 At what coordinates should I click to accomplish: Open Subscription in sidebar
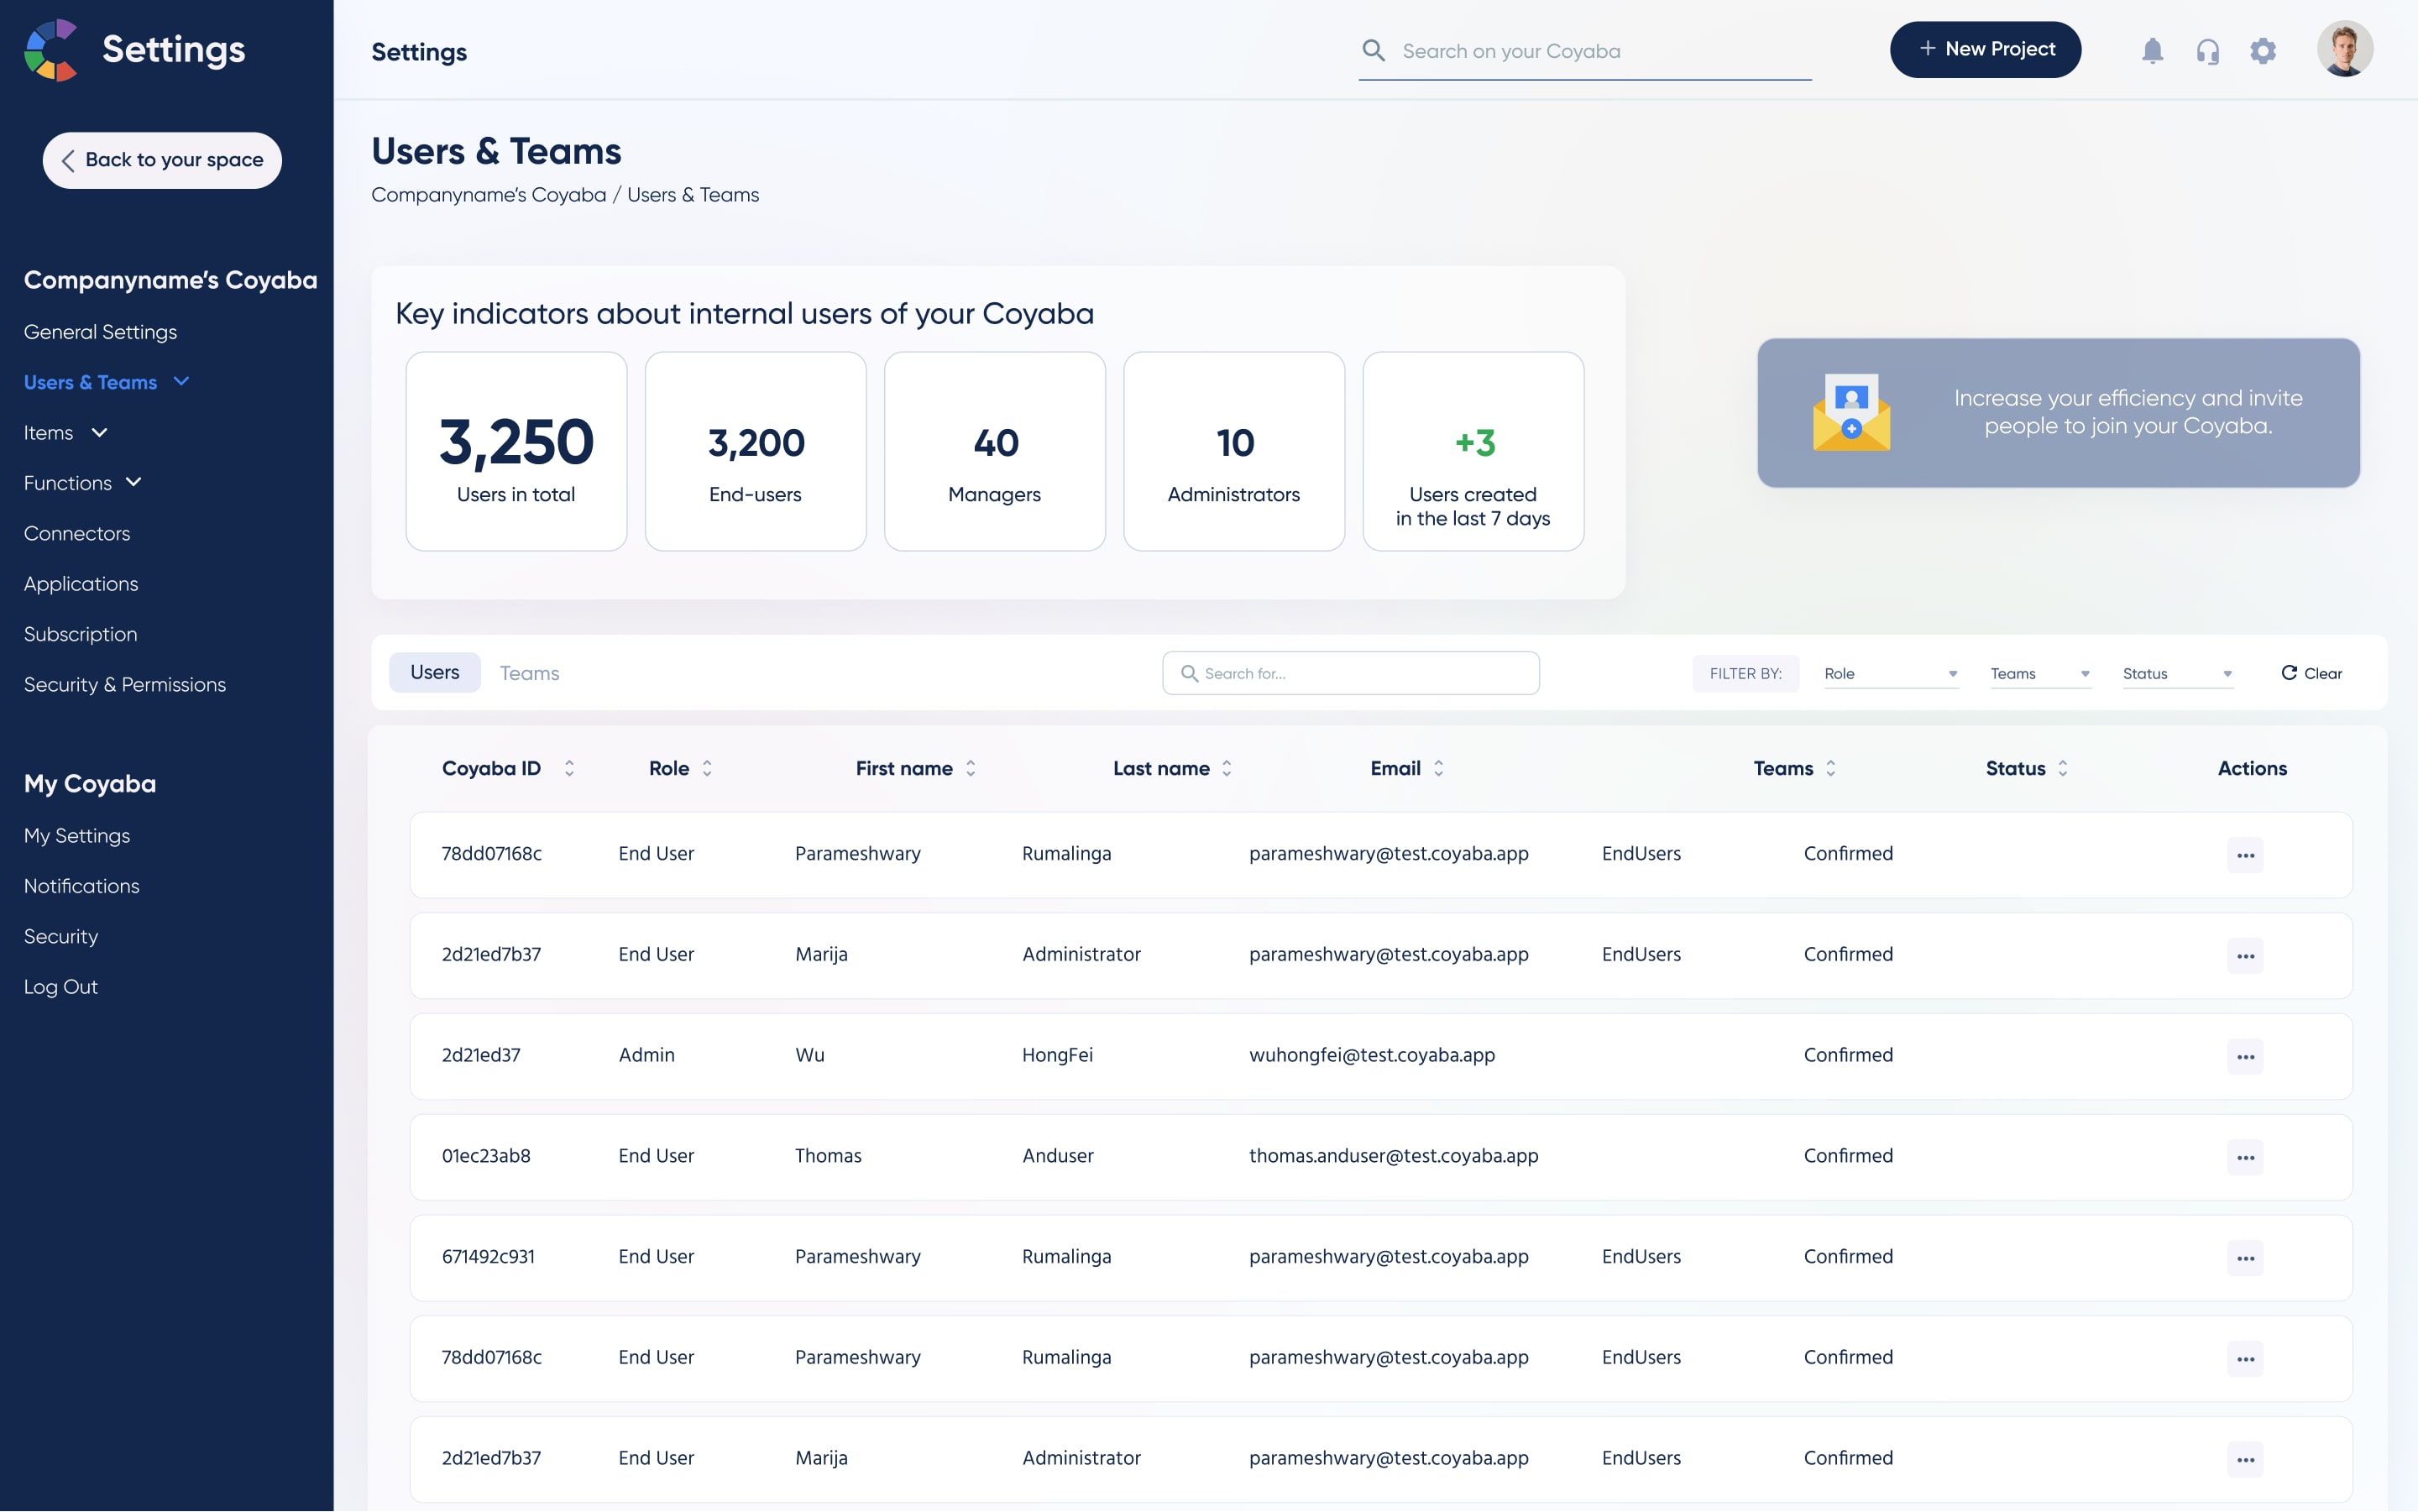81,634
